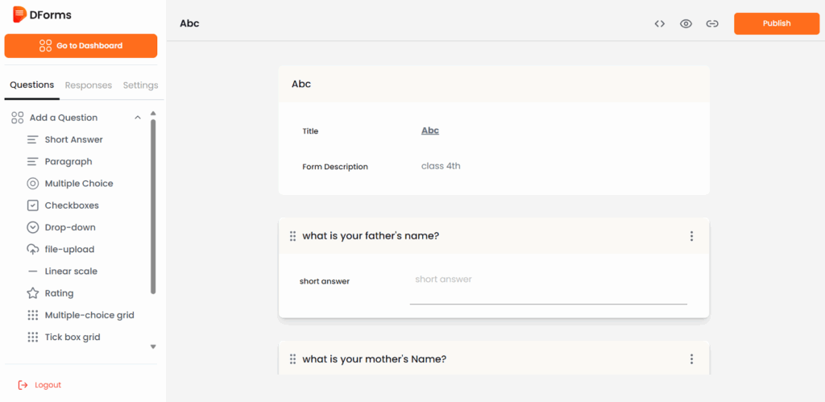Open options menu for father's name question
Screen dimensions: 825x402
[691, 236]
